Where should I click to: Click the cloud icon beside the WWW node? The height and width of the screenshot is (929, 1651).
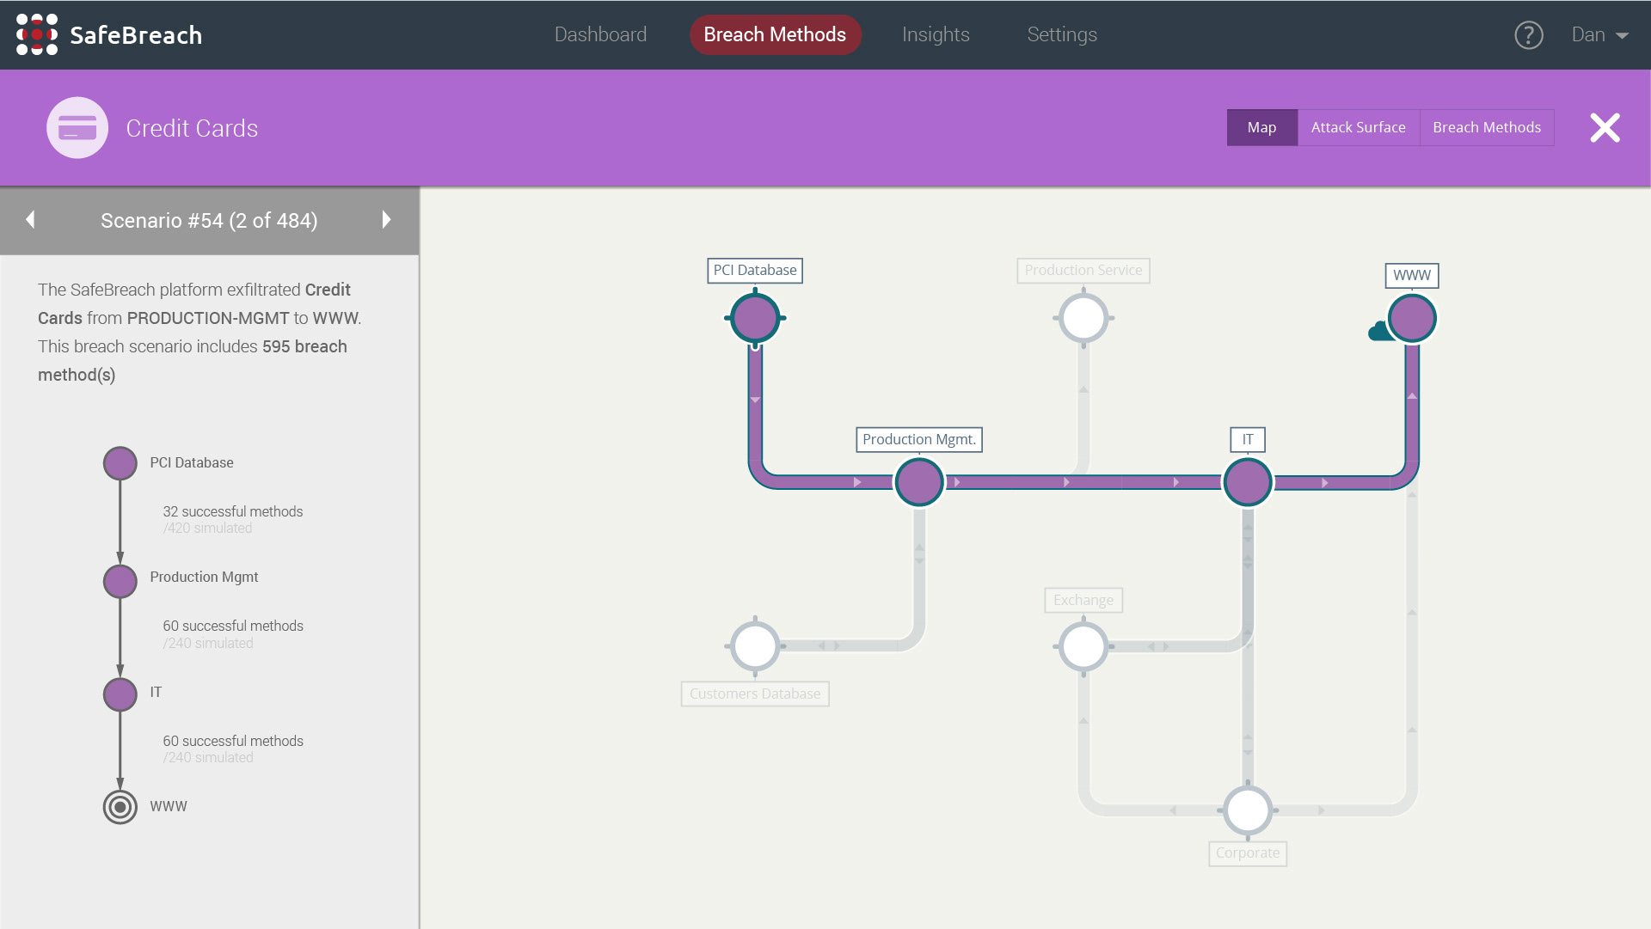tap(1379, 331)
